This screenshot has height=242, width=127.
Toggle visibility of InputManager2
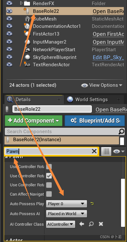9,42
